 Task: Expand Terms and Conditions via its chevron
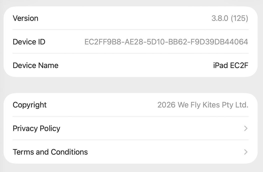coord(246,152)
